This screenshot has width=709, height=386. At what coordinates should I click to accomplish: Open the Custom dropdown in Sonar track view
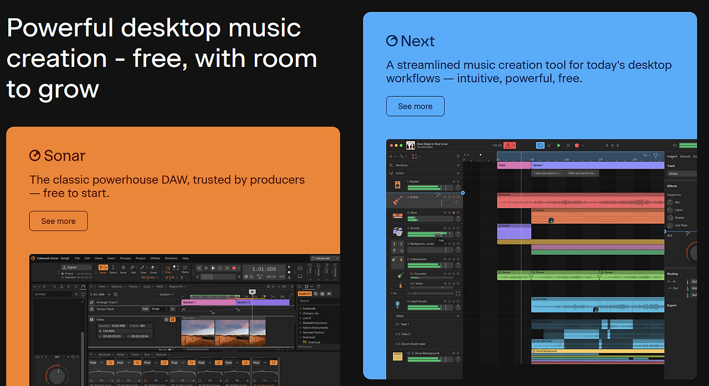coord(167,294)
